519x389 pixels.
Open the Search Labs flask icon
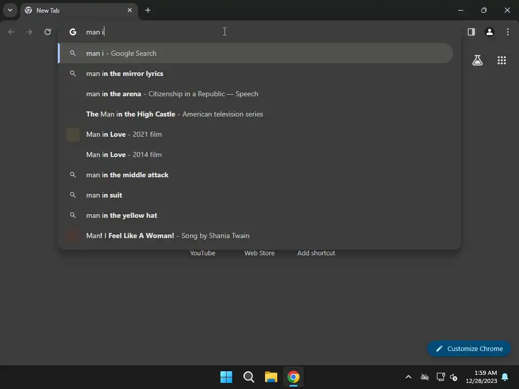coord(477,60)
